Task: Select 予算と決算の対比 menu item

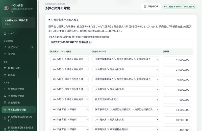Action: point(18,110)
